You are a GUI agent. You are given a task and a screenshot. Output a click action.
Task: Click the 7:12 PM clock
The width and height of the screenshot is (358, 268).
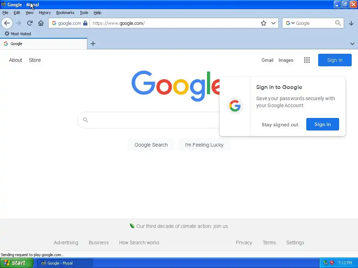click(x=345, y=263)
